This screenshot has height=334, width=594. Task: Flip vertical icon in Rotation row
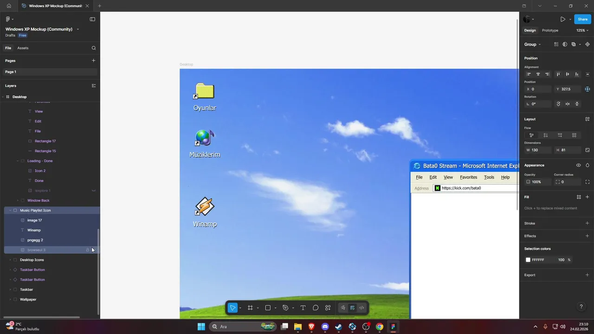tap(577, 104)
